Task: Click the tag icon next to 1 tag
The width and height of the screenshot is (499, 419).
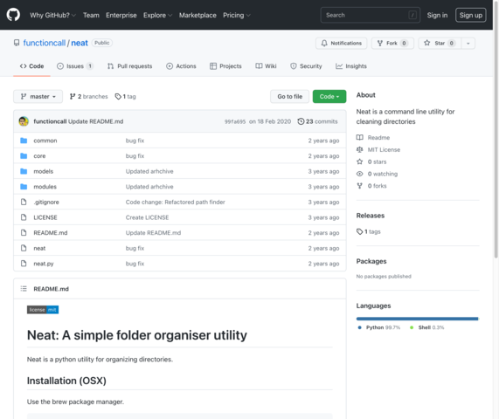Action: click(118, 96)
